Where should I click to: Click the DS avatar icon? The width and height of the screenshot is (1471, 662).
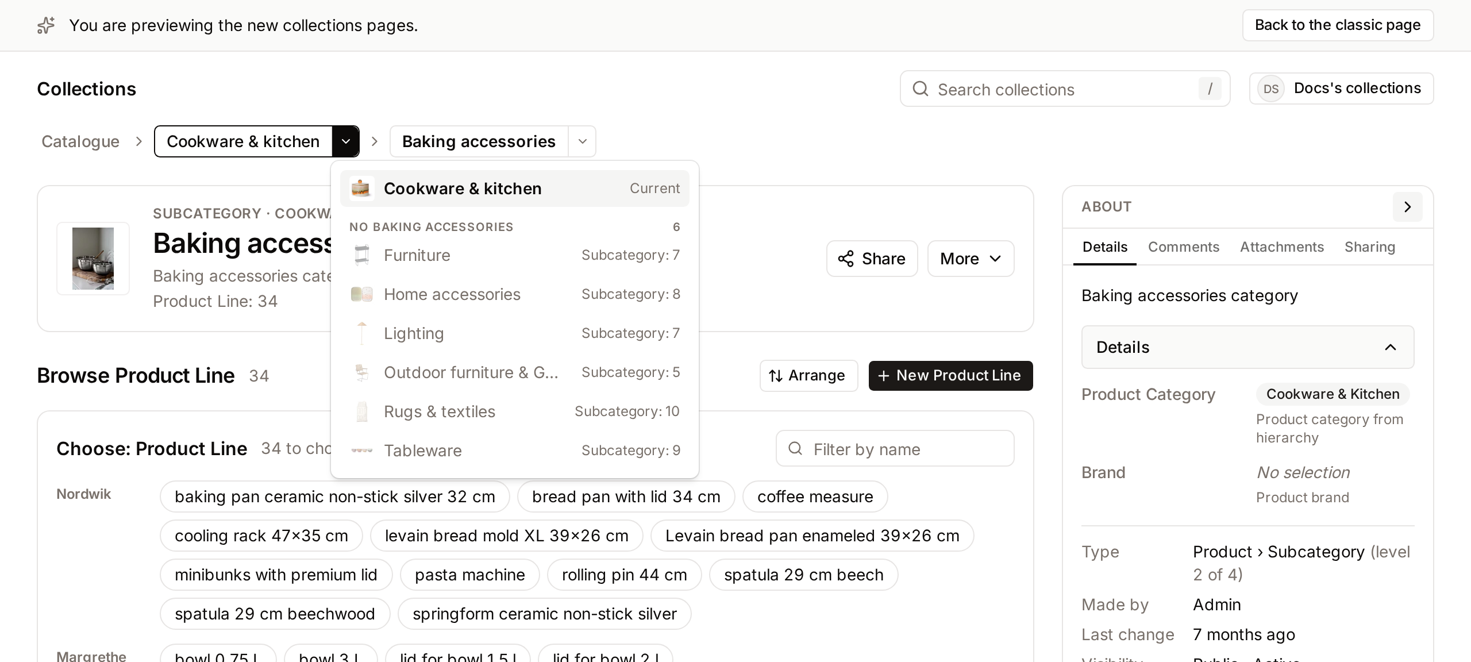(1271, 89)
